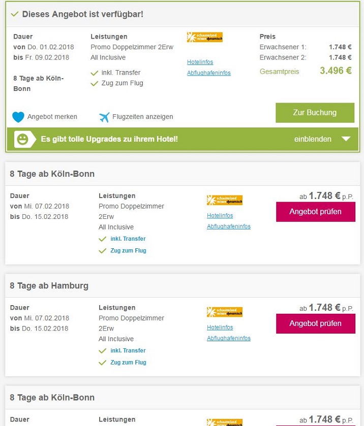Expand the 'Es gibt tolle Upgrades' banner
The width and height of the screenshot is (364, 426).
109,139
